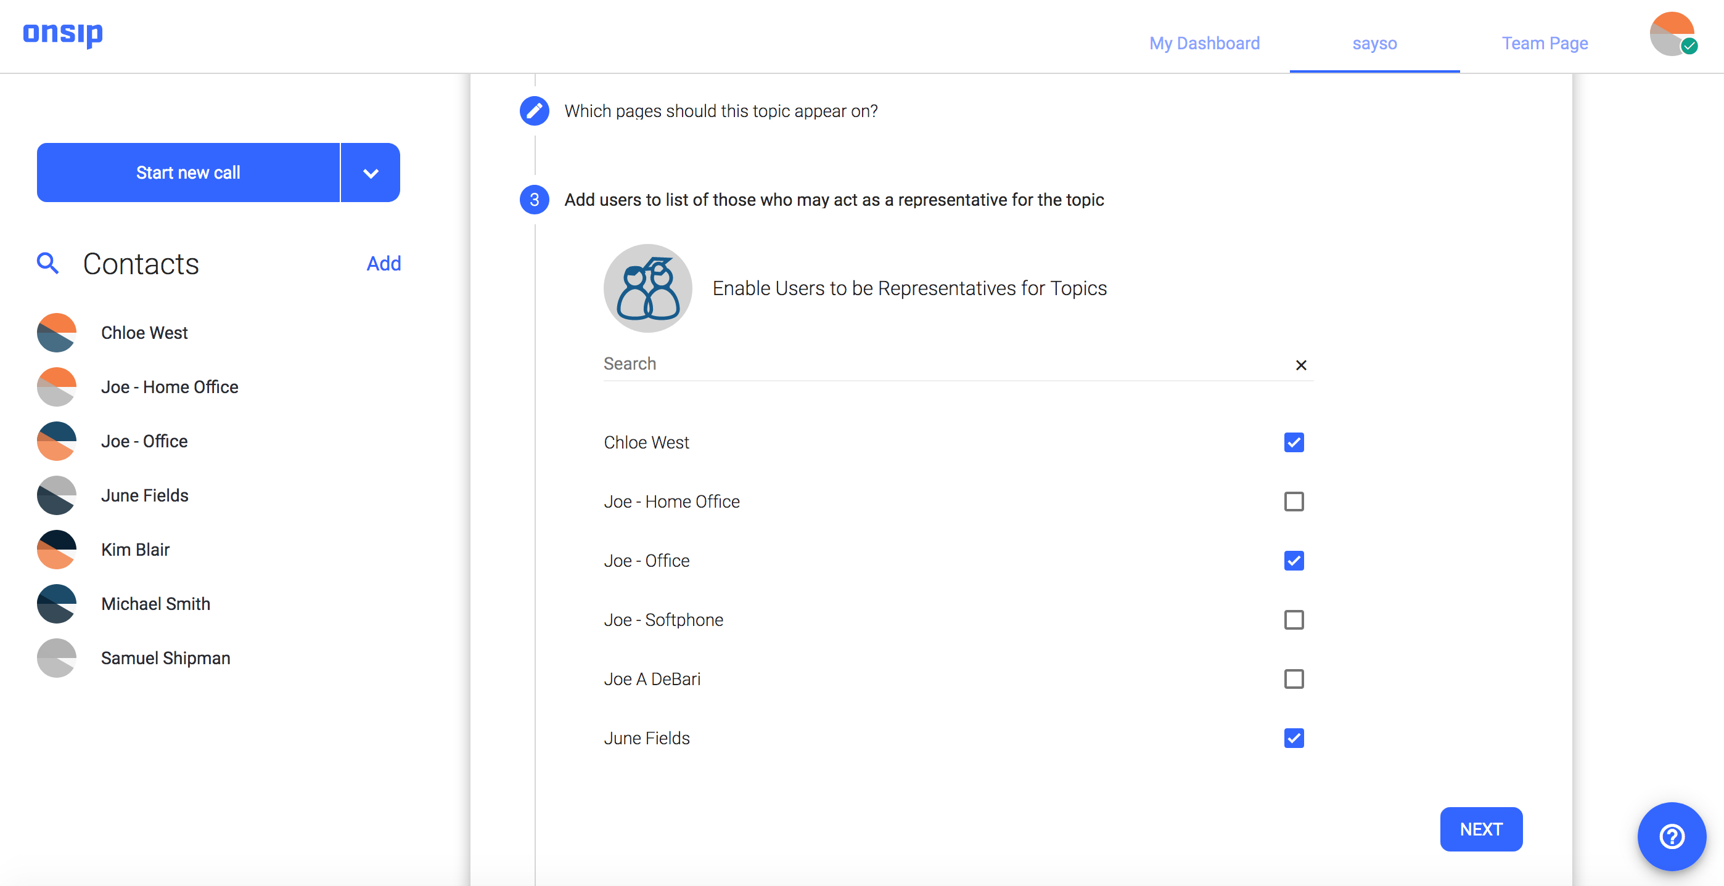Click the Contacts heading

141,264
